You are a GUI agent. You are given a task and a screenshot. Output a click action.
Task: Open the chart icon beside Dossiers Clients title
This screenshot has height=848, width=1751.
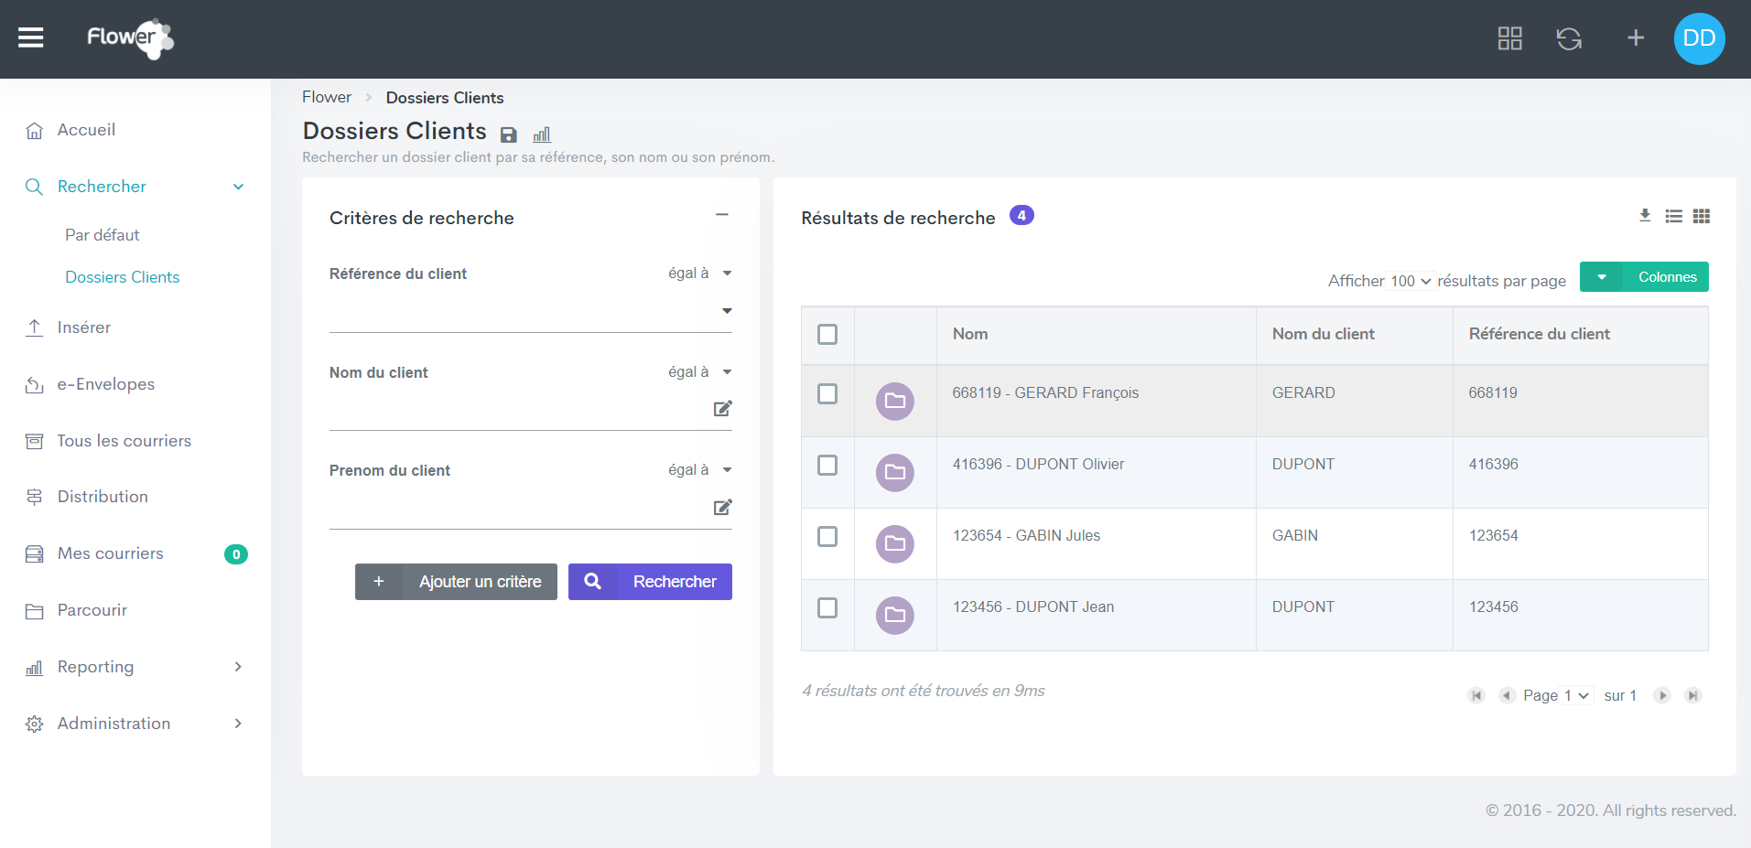point(542,135)
